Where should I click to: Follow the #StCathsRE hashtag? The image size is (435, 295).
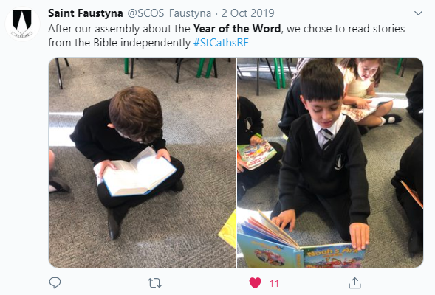(x=221, y=43)
